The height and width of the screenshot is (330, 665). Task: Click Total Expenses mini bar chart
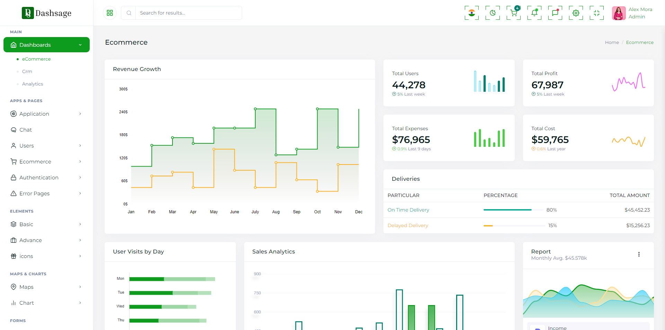coord(489,138)
